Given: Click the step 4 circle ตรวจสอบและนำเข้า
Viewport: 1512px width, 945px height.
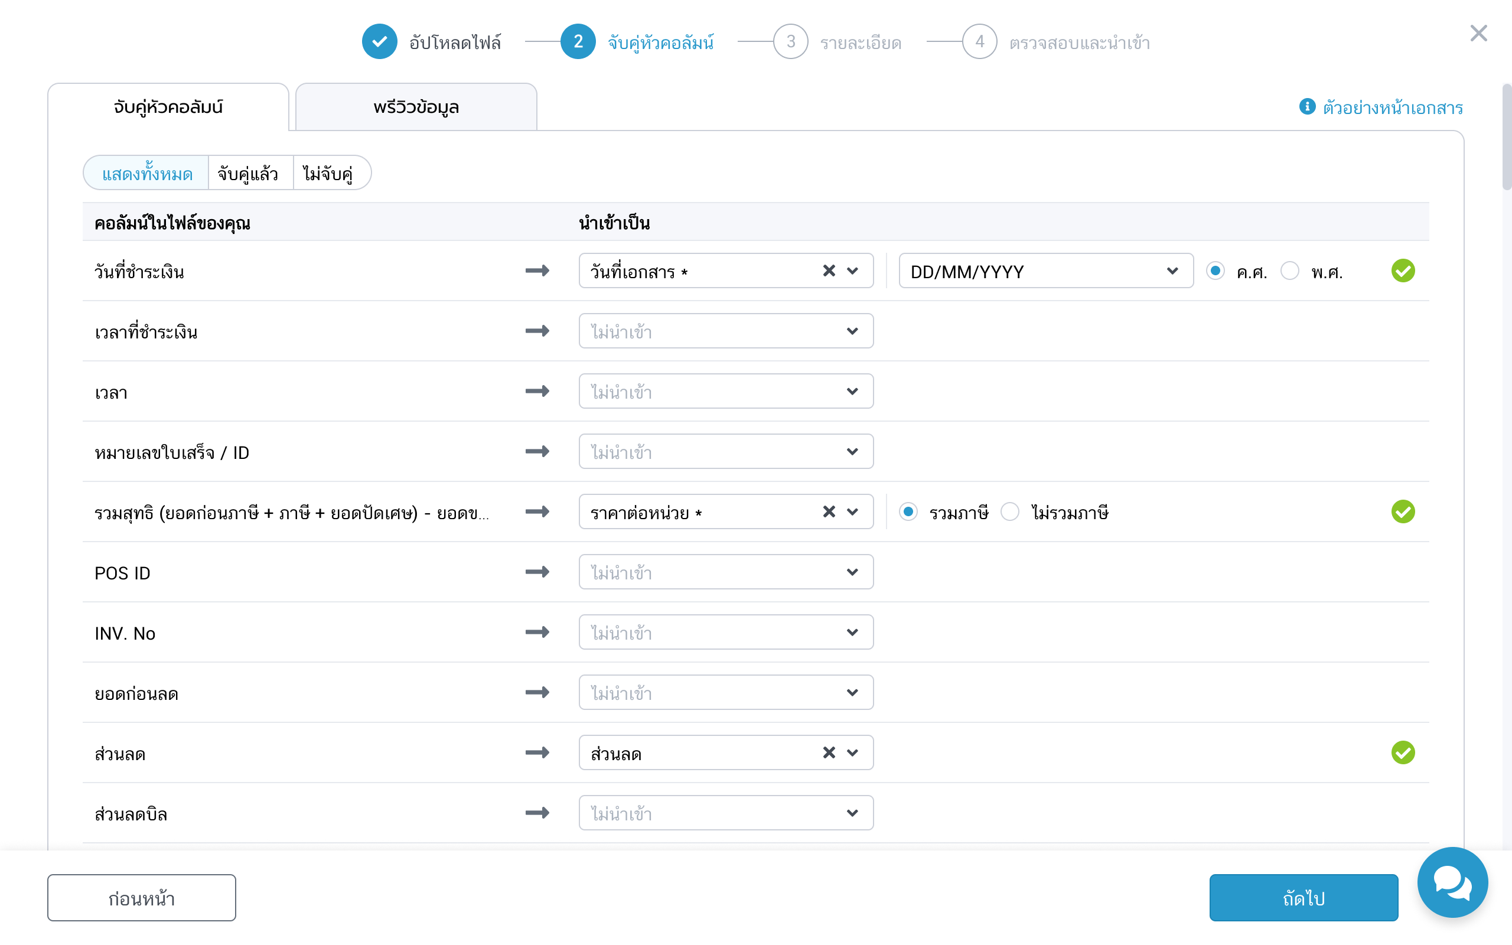Looking at the screenshot, I should pyautogui.click(x=979, y=42).
